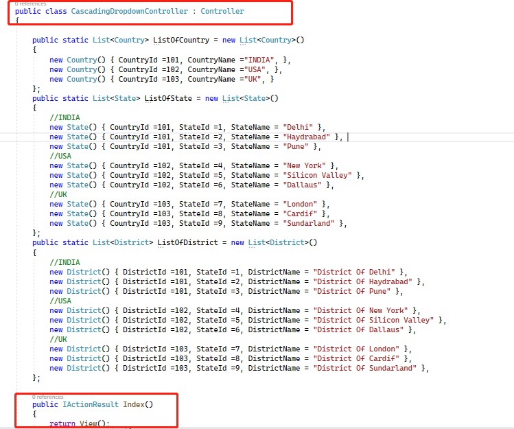Click the state name string "Pune"
This screenshot has height=429, width=514.
pyautogui.click(x=296, y=146)
